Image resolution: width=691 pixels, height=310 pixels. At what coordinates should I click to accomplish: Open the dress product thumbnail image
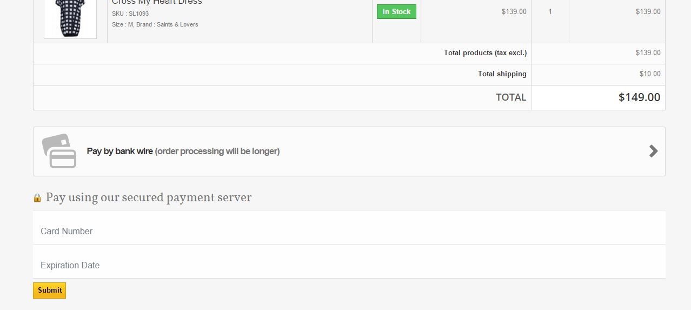point(70,19)
